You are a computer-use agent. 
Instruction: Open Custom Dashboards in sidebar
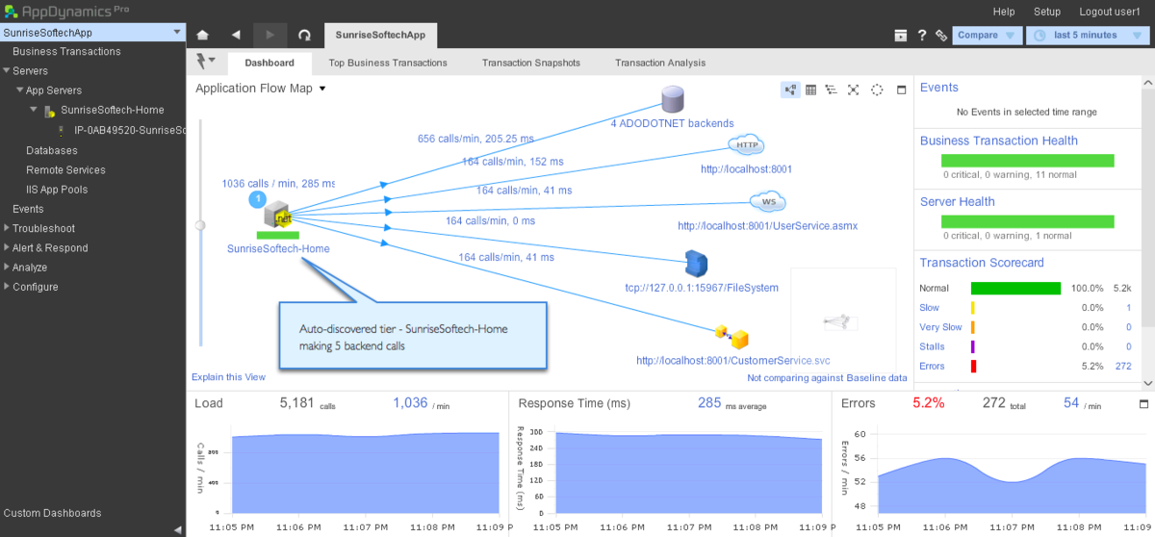click(x=52, y=513)
